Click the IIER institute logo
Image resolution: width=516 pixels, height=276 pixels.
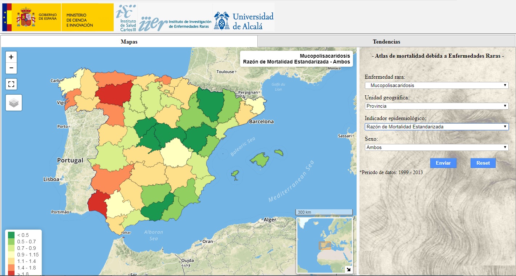click(x=175, y=24)
